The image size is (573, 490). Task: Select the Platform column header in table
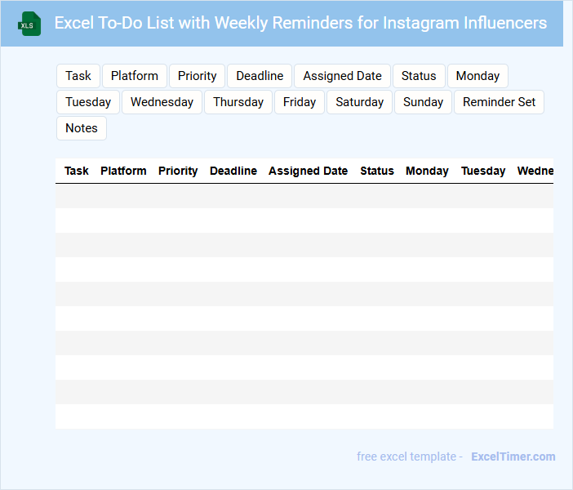[123, 171]
